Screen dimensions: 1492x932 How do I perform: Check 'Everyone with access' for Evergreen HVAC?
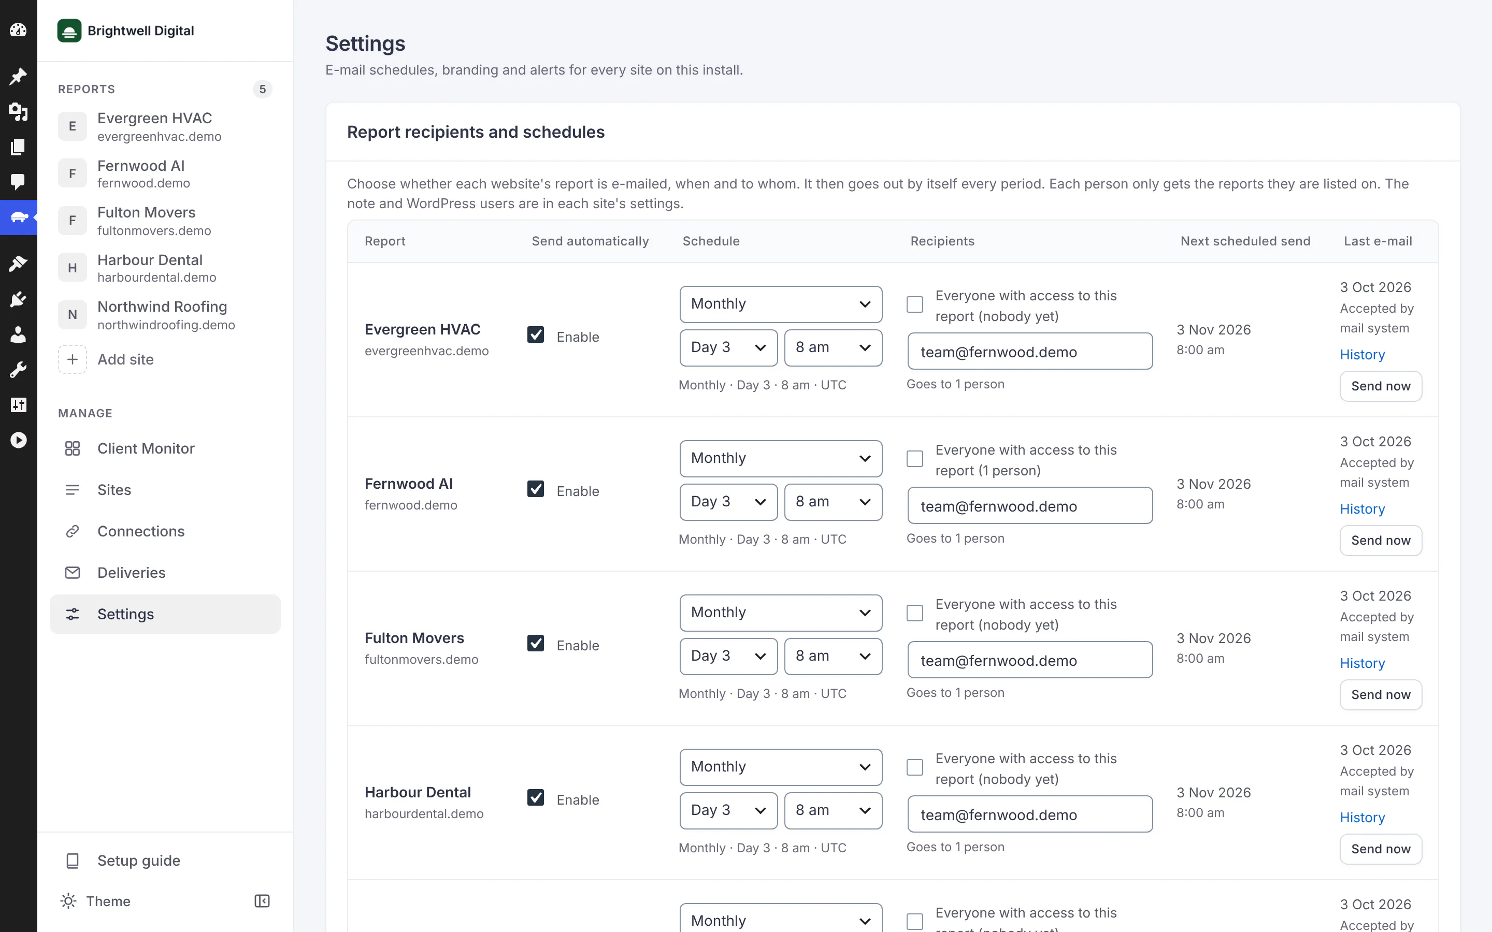pos(915,304)
